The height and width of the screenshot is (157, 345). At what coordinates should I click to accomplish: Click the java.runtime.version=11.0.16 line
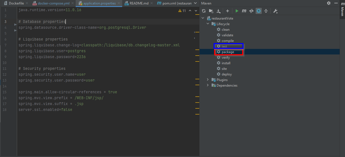point(50,10)
